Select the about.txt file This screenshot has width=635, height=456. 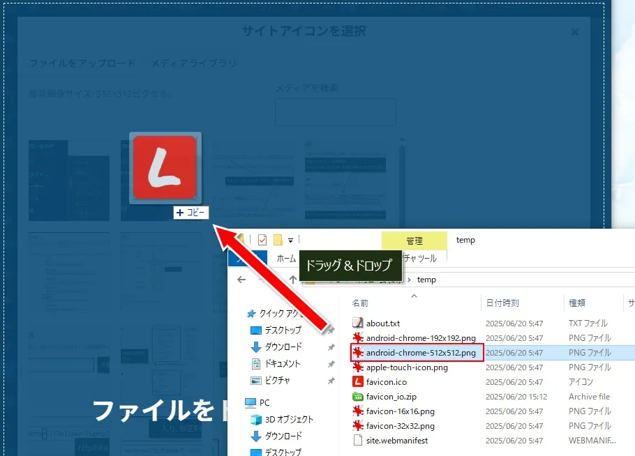pos(382,323)
